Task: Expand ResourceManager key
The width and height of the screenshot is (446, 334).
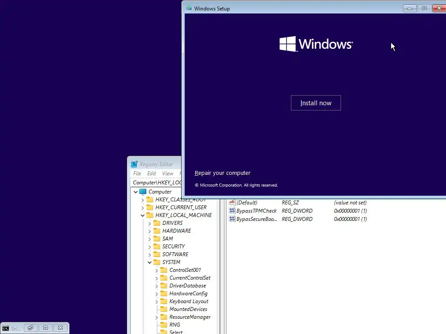Action: (157, 317)
